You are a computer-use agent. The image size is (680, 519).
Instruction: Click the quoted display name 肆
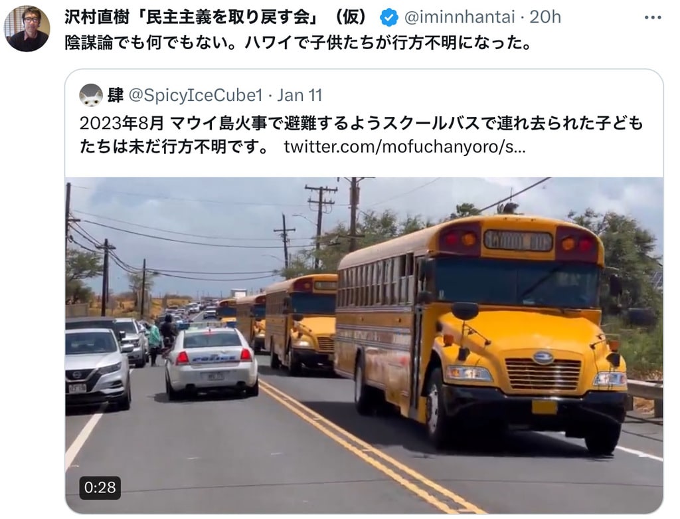click(115, 96)
